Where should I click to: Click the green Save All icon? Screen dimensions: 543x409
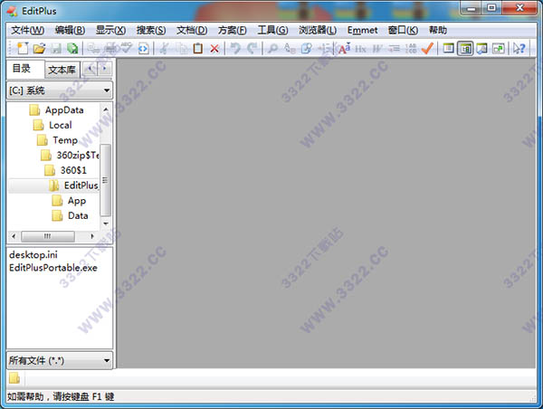coord(72,48)
